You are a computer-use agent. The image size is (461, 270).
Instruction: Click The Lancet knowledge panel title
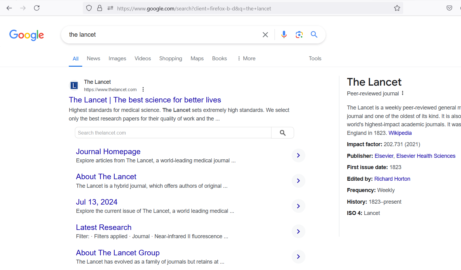[374, 82]
